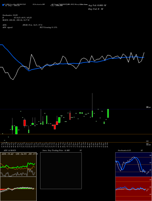Open the empty intraday trading price panel
The width and height of the screenshot is (152, 201).
click(x=61, y=171)
